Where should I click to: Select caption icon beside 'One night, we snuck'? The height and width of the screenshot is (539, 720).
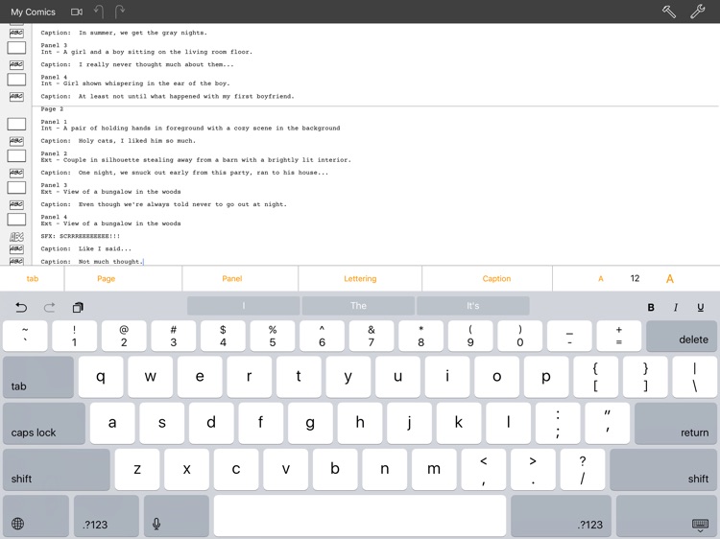click(x=16, y=173)
